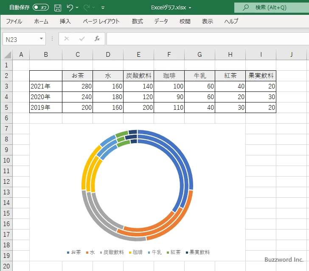Open the Undo history dropdown arrow
Viewport: 309px width, 271px height.
tap(77, 8)
